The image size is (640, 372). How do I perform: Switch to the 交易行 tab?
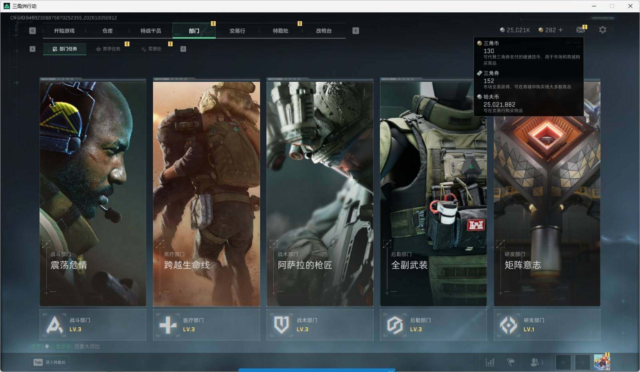click(x=237, y=31)
